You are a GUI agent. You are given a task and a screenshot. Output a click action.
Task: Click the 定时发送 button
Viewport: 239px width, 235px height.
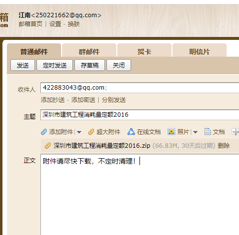pos(55,65)
